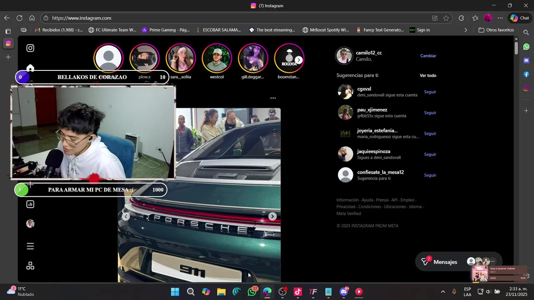The height and width of the screenshot is (300, 534).
Task: Click the page vertical scrollbar thumb
Action: (516, 48)
